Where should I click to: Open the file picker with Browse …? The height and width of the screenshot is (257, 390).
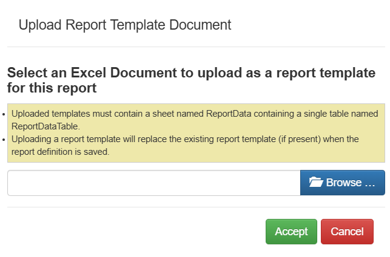[x=343, y=183]
